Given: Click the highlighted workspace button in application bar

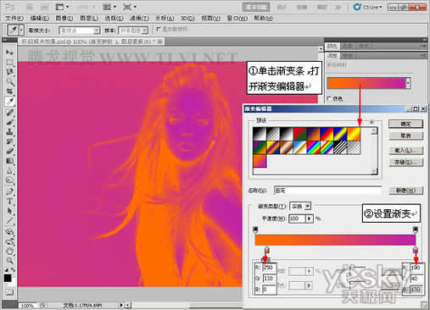Looking at the screenshot, I should pyautogui.click(x=256, y=7).
